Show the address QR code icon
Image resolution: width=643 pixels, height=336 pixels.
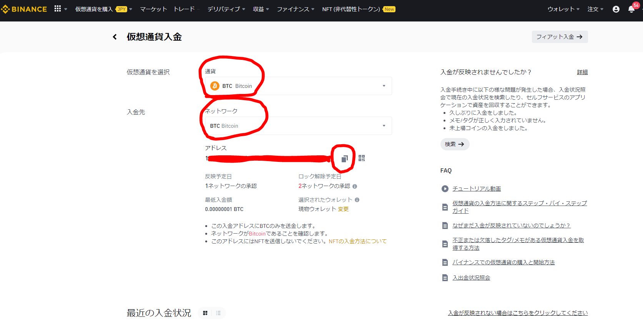click(362, 158)
